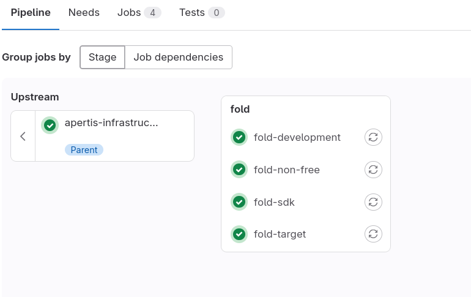Group jobs by Stage
Screen dimensions: 471x297
102,57
